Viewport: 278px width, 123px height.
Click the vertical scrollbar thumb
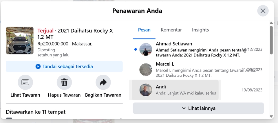point(271,40)
